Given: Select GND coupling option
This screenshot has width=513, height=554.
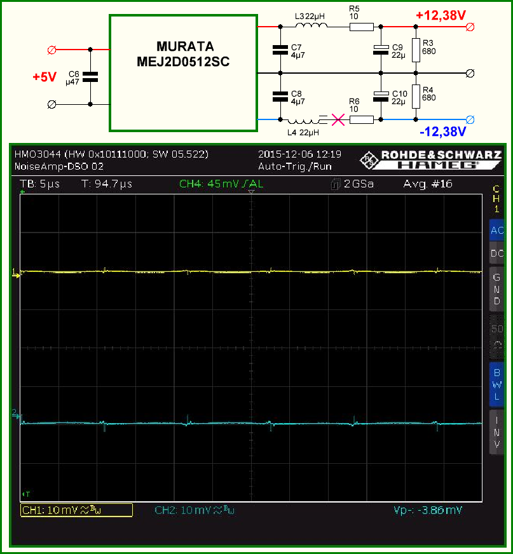Looking at the screenshot, I should (496, 289).
